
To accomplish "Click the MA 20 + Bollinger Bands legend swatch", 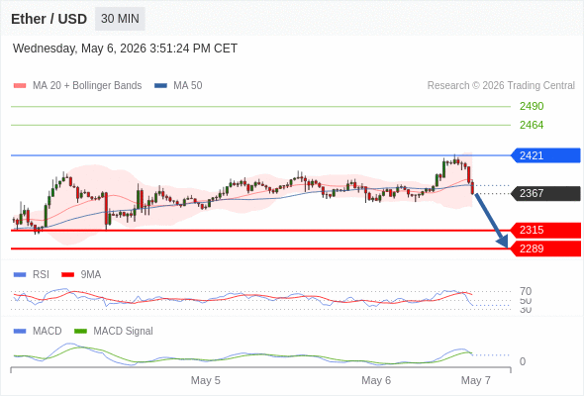I will 20,86.
